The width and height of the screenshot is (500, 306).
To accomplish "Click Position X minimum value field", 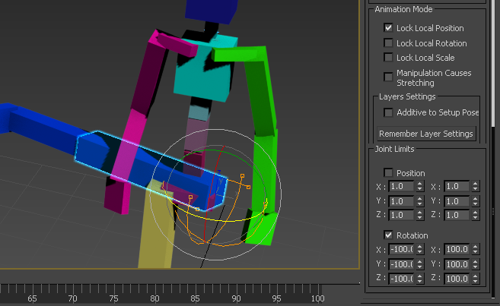I will pyautogui.click(x=401, y=186).
